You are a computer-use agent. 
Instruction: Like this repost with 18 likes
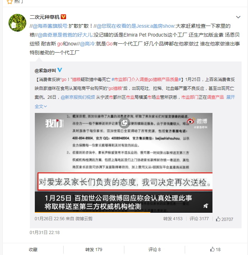pyautogui.click(x=215, y=249)
